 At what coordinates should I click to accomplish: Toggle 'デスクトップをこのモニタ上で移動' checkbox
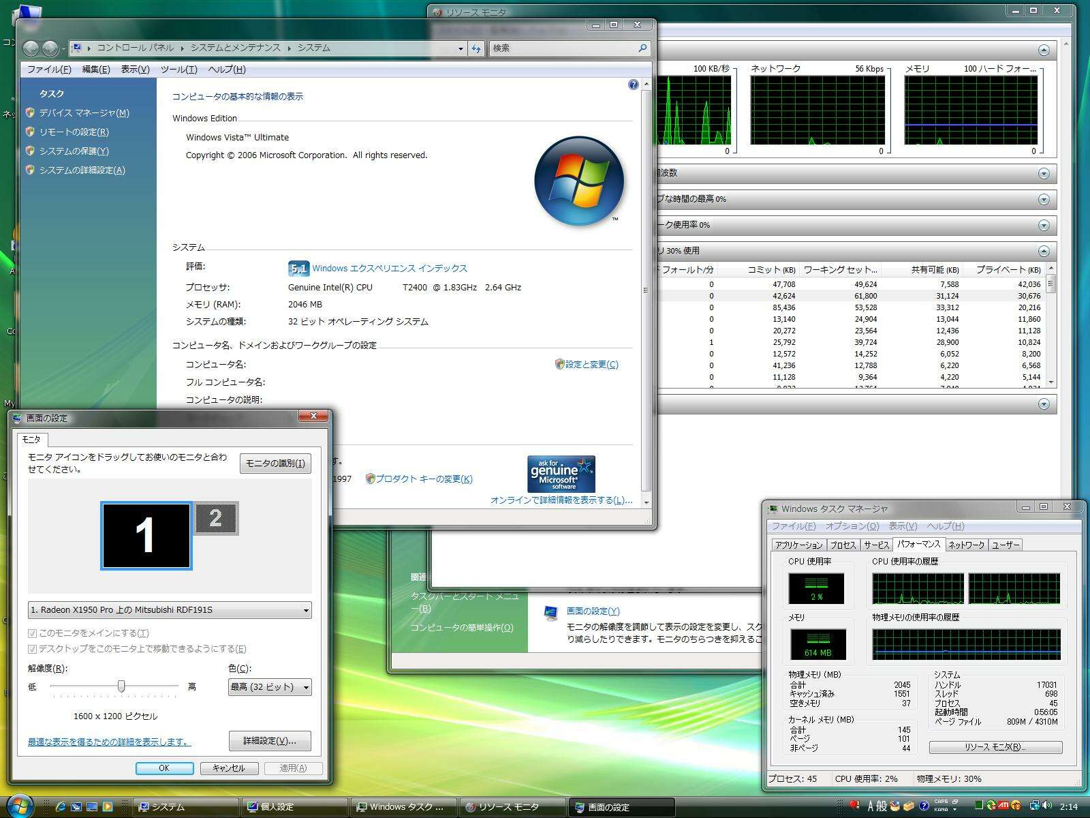[x=32, y=649]
